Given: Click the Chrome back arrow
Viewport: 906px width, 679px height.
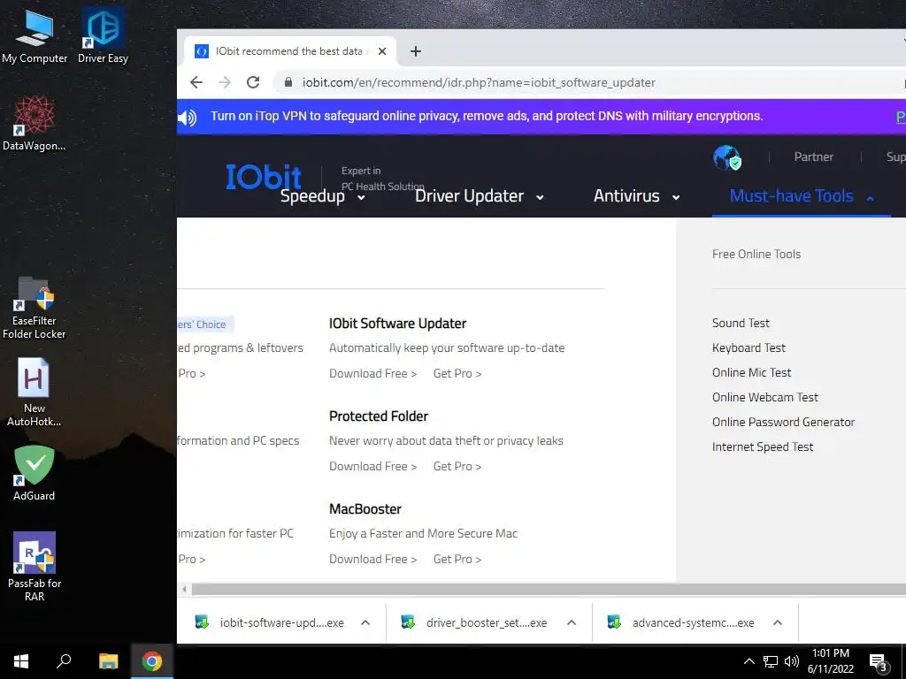Looking at the screenshot, I should [196, 82].
